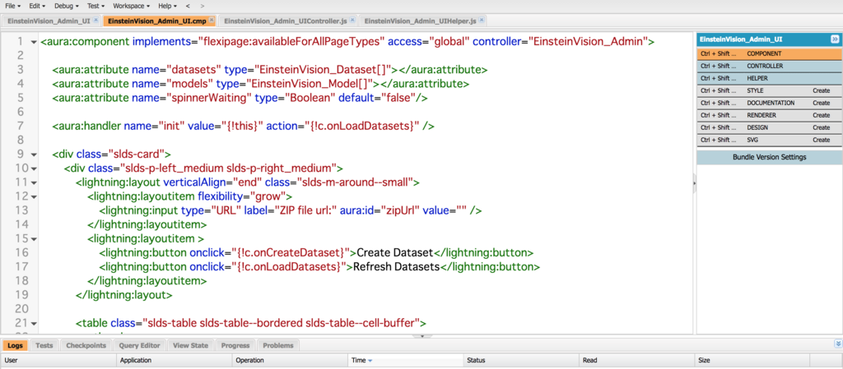Screen dimensions: 843x369
Task: Sort logs by User column
Action: coord(58,361)
